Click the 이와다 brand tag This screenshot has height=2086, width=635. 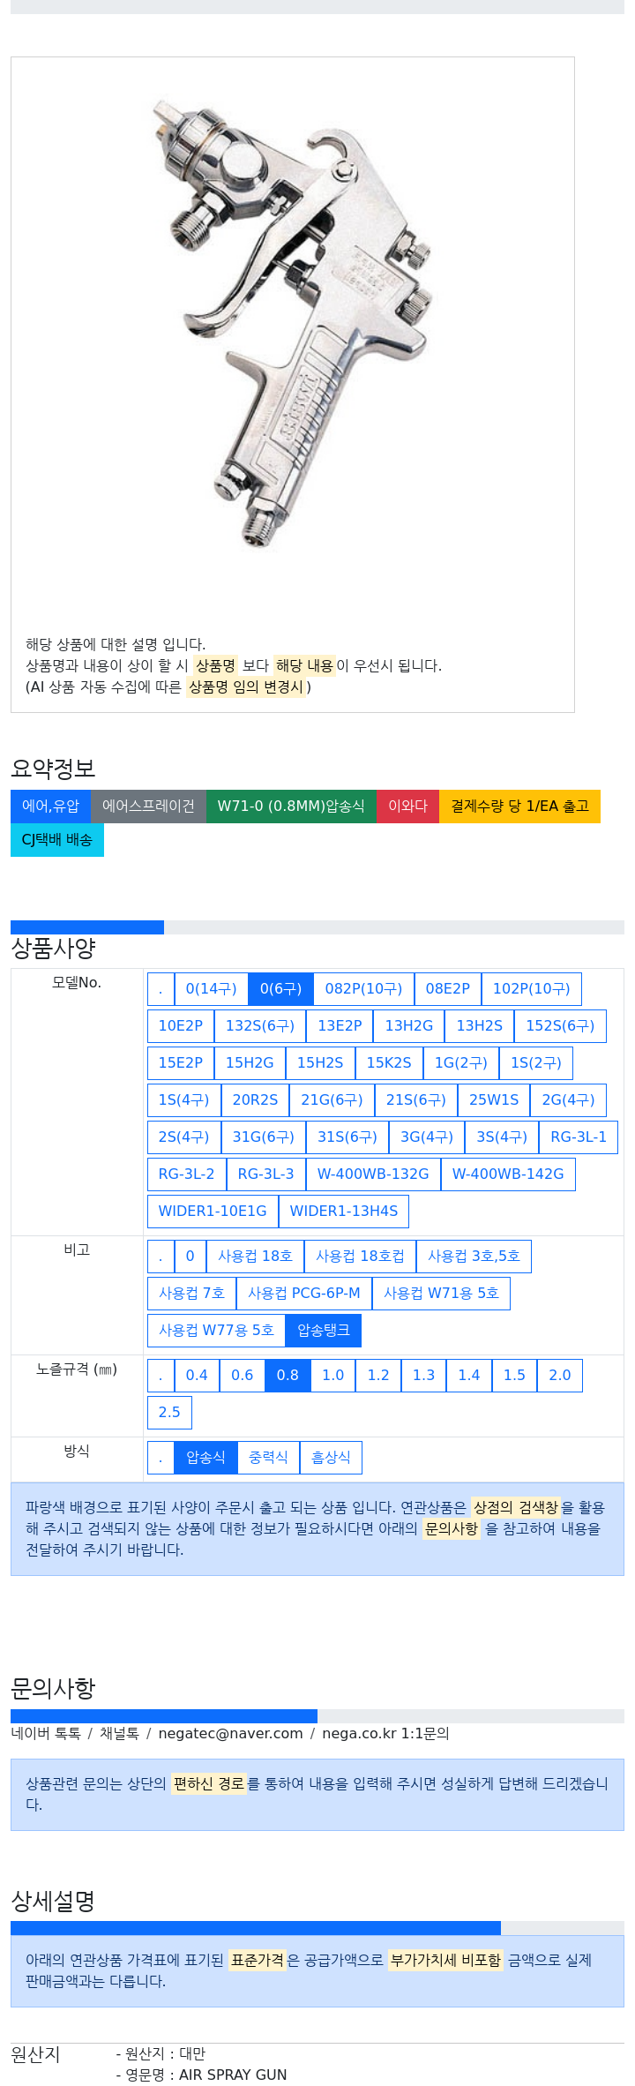(407, 807)
